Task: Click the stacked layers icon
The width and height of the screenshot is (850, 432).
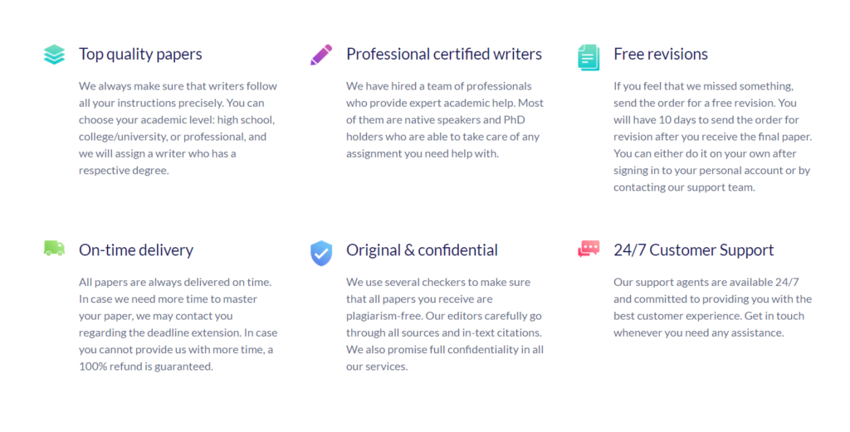Action: (x=54, y=55)
